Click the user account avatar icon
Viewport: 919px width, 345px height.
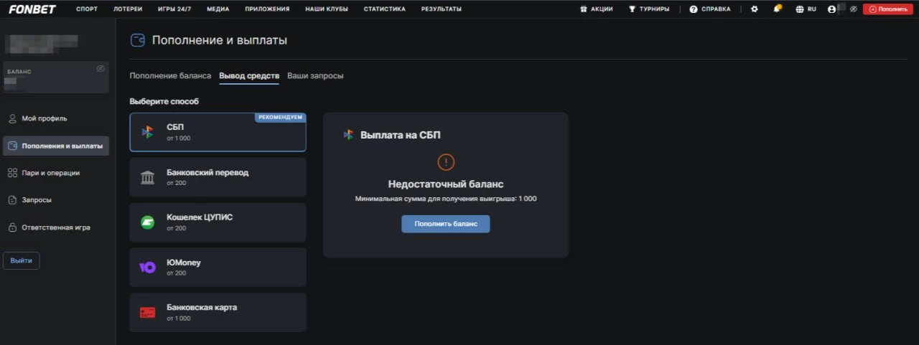click(831, 9)
